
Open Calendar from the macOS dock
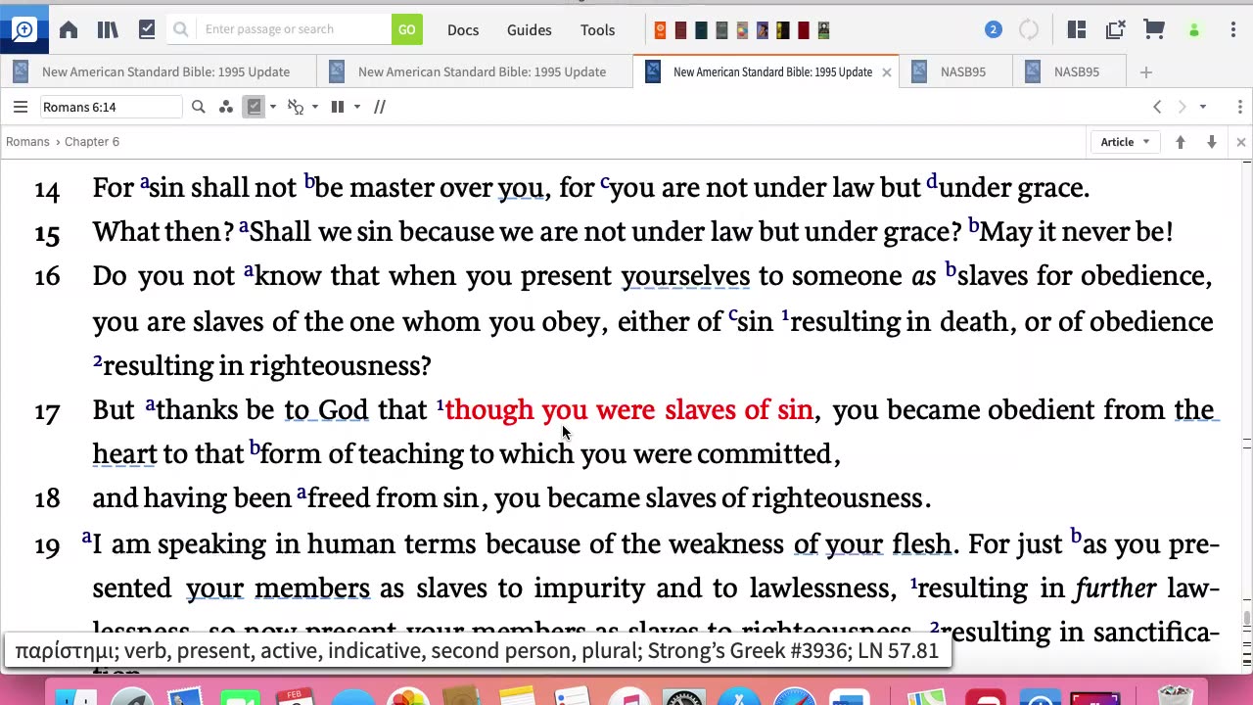pos(297,697)
